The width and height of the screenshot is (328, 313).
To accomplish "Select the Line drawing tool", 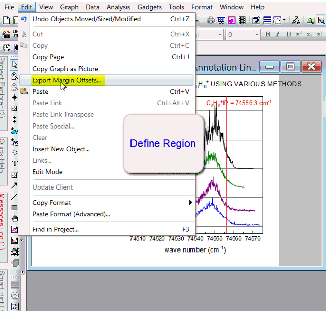I will point(14,197).
